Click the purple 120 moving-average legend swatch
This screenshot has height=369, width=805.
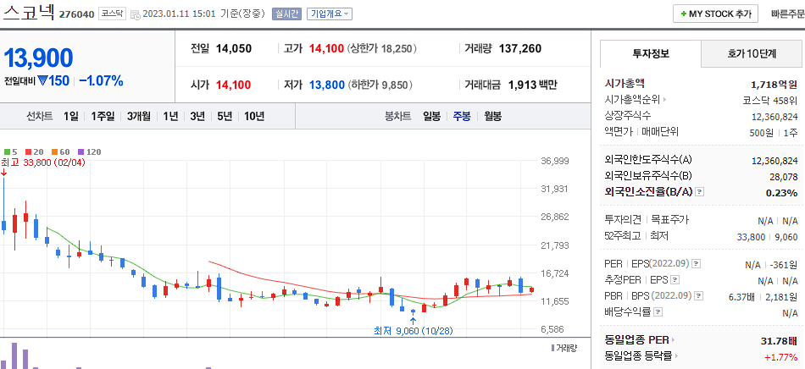[x=81, y=151]
